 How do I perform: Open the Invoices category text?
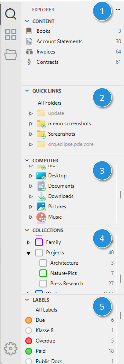tap(46, 52)
